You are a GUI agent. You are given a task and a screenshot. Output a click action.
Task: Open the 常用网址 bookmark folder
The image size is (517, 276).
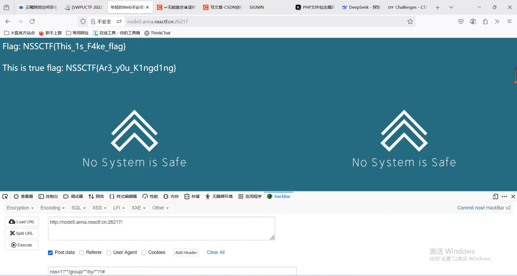tap(77, 33)
